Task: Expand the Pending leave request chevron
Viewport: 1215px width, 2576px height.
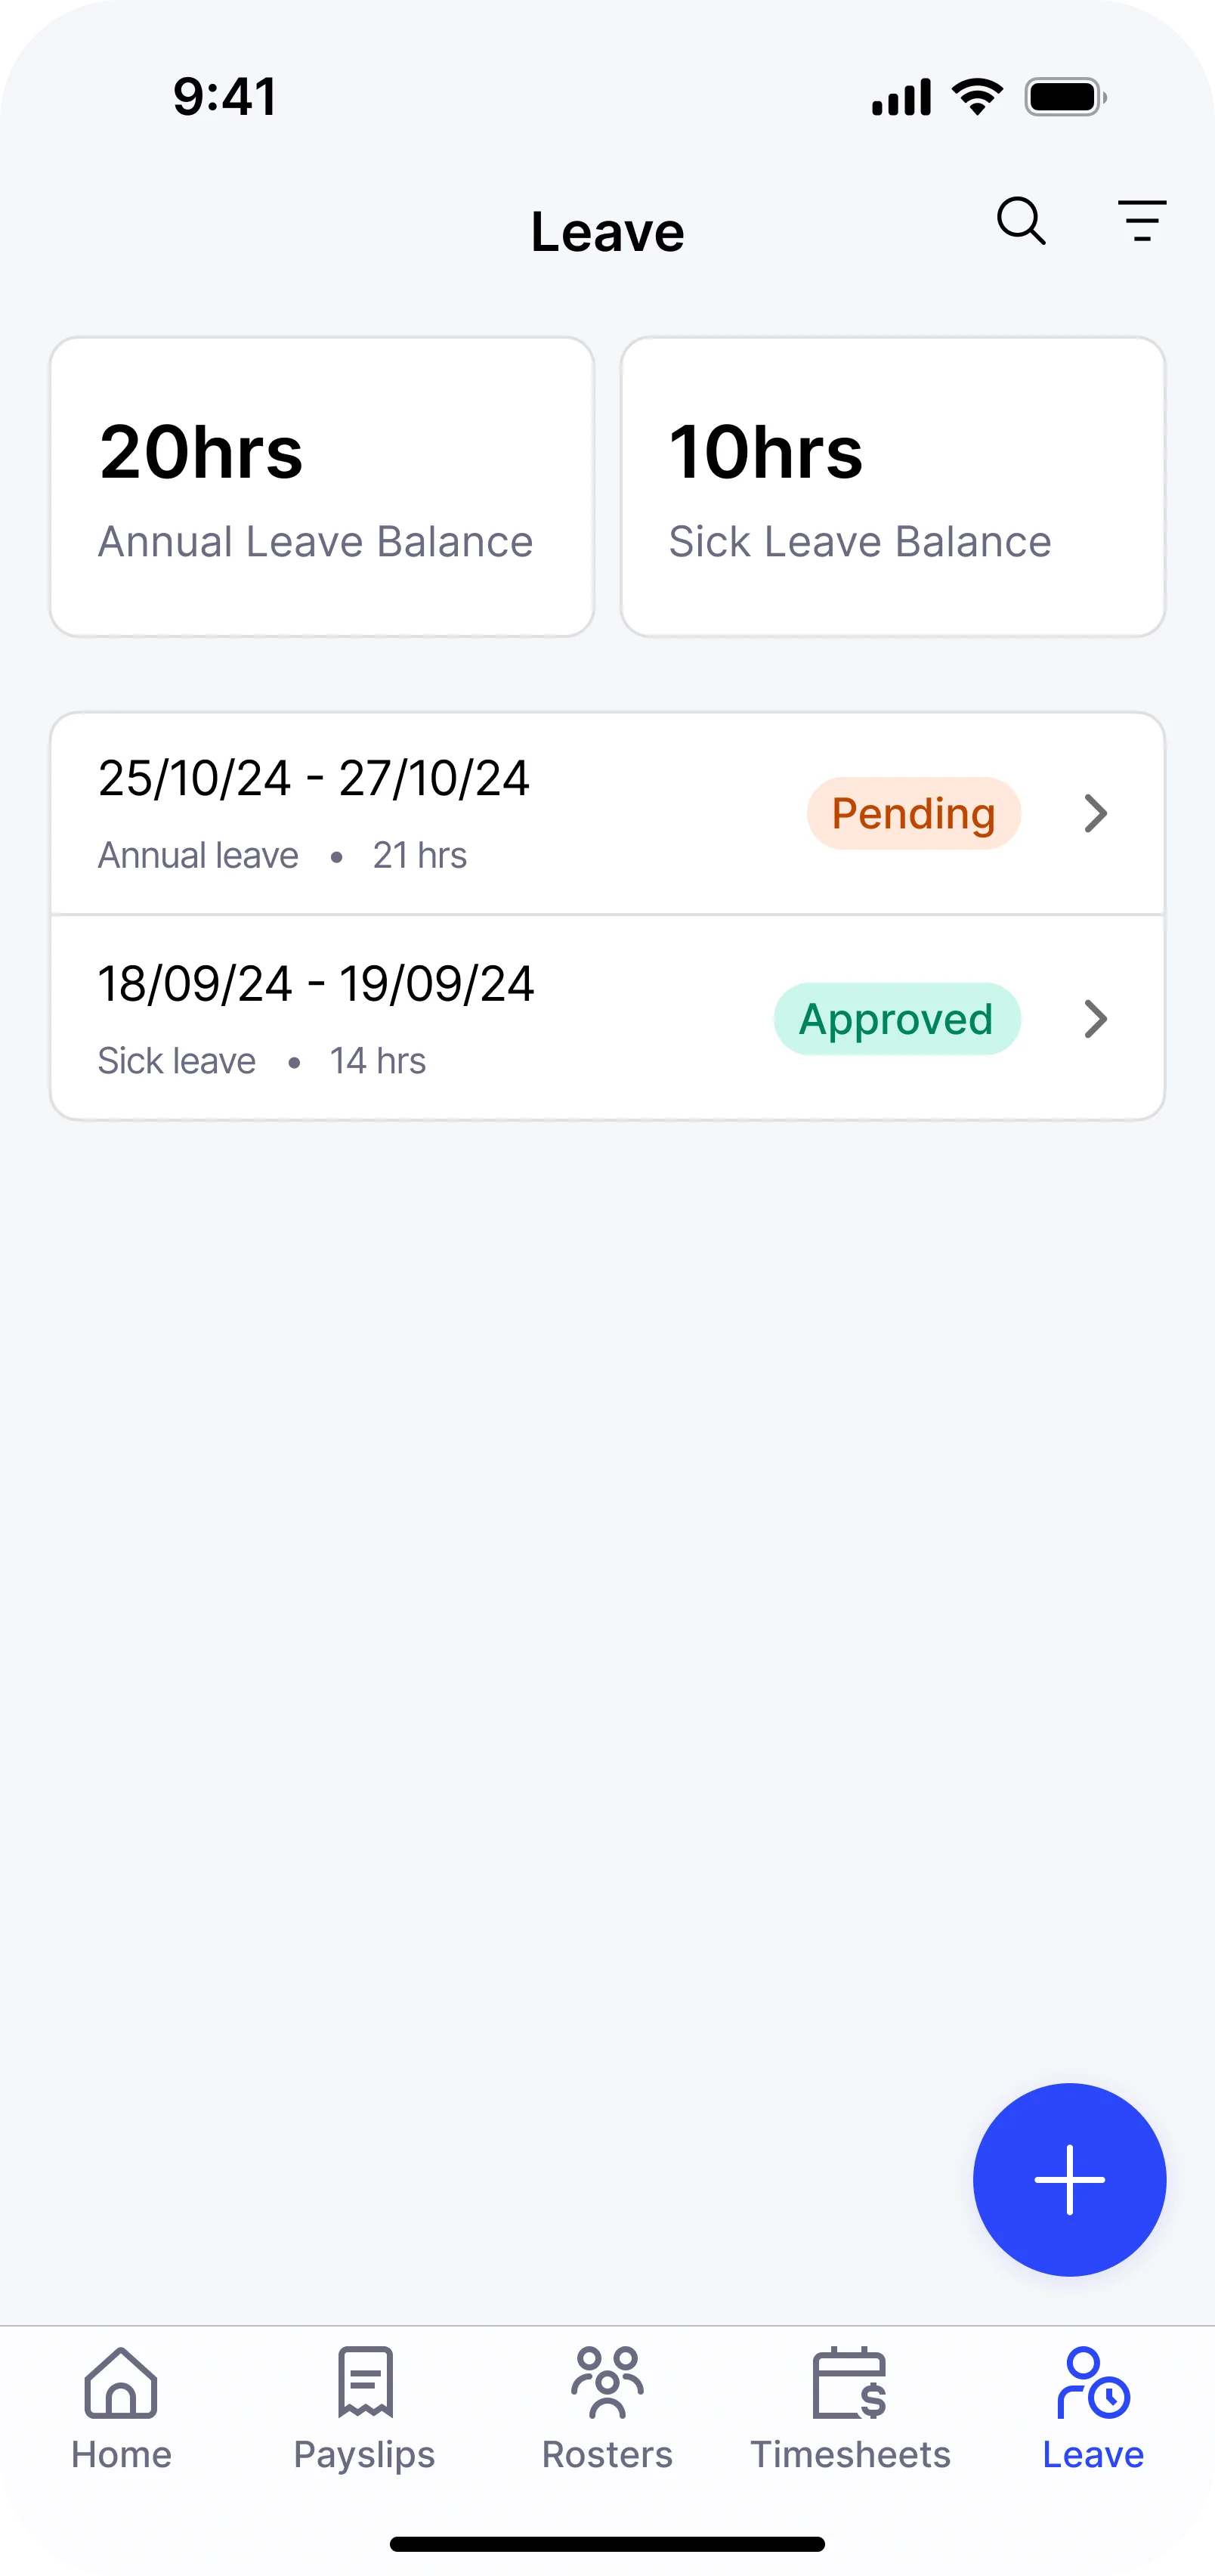Action: (x=1096, y=814)
